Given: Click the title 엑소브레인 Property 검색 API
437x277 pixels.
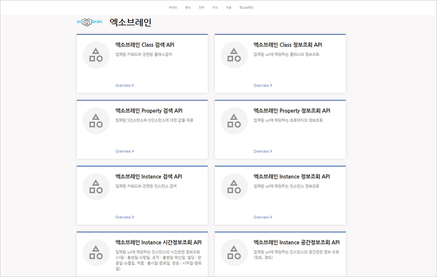Looking at the screenshot, I should point(149,111).
